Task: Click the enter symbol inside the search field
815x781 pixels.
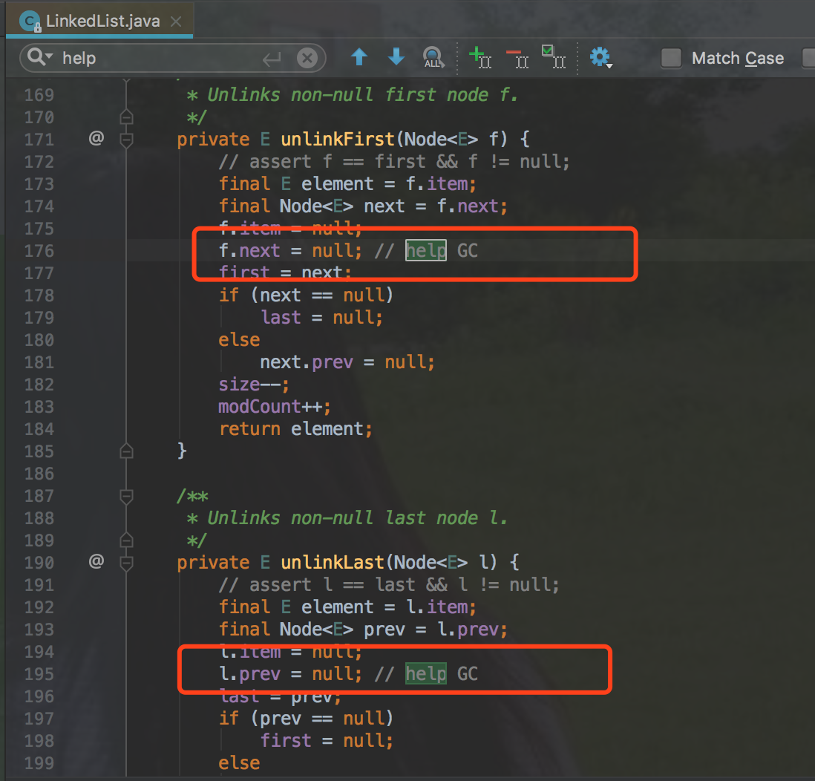Action: point(272,57)
